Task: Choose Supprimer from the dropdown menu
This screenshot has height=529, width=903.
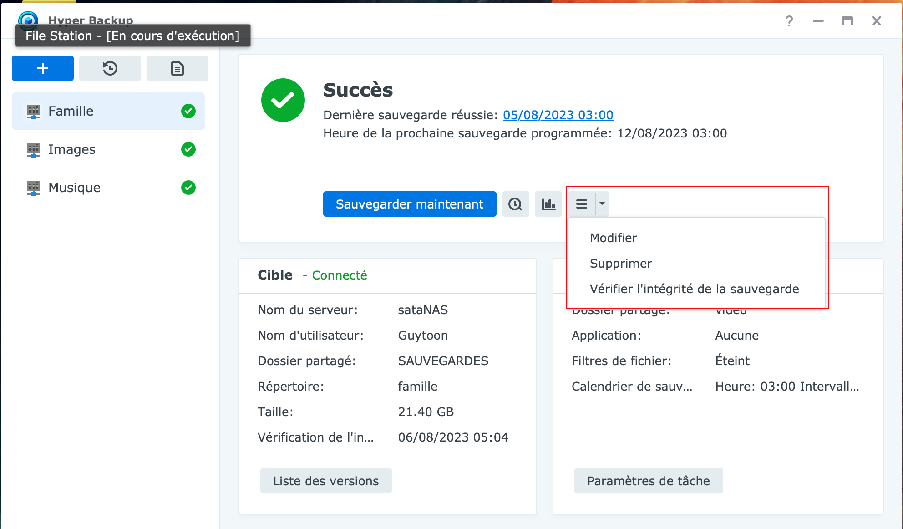Action: click(x=620, y=264)
